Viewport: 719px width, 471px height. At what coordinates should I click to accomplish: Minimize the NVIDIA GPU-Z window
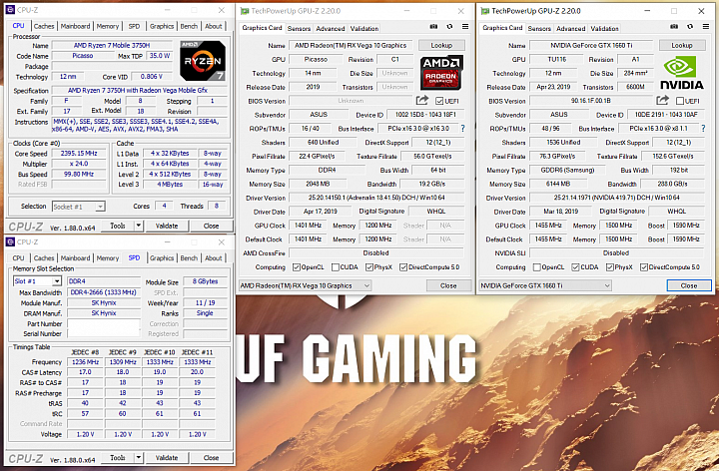click(x=647, y=11)
